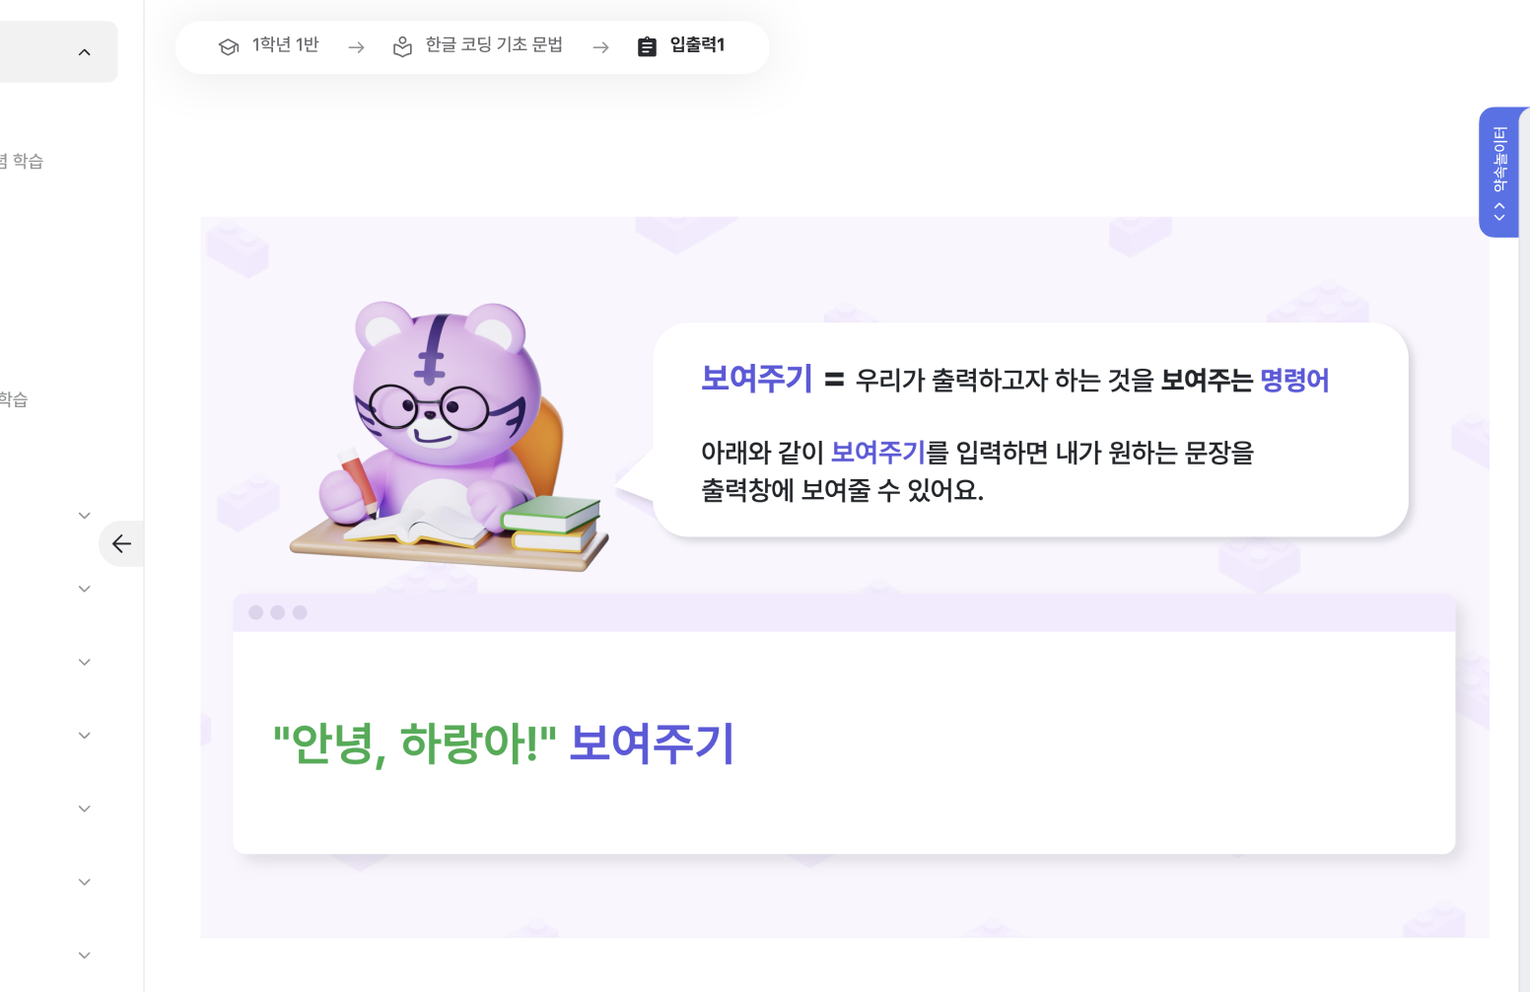Collapse the top sidebar section with the up chevron

tap(85, 52)
